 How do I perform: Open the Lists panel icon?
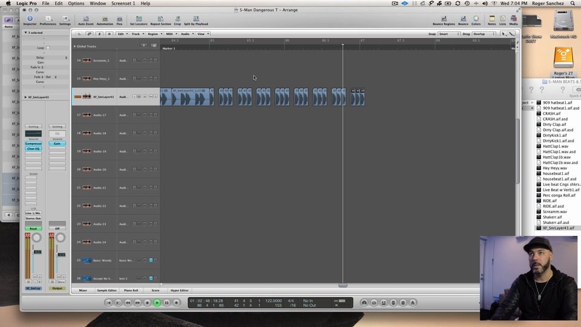pyautogui.click(x=502, y=21)
